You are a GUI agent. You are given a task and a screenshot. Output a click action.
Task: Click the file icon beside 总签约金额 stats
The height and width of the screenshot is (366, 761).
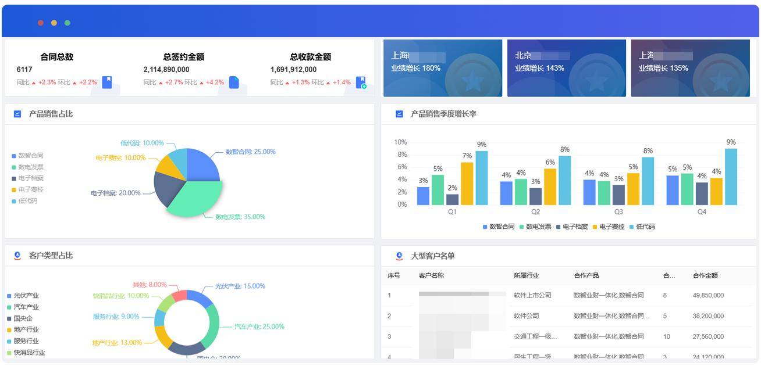[234, 82]
